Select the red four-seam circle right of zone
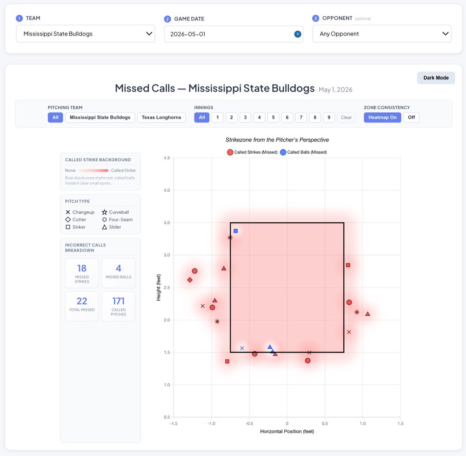The height and width of the screenshot is (456, 466). tap(349, 302)
